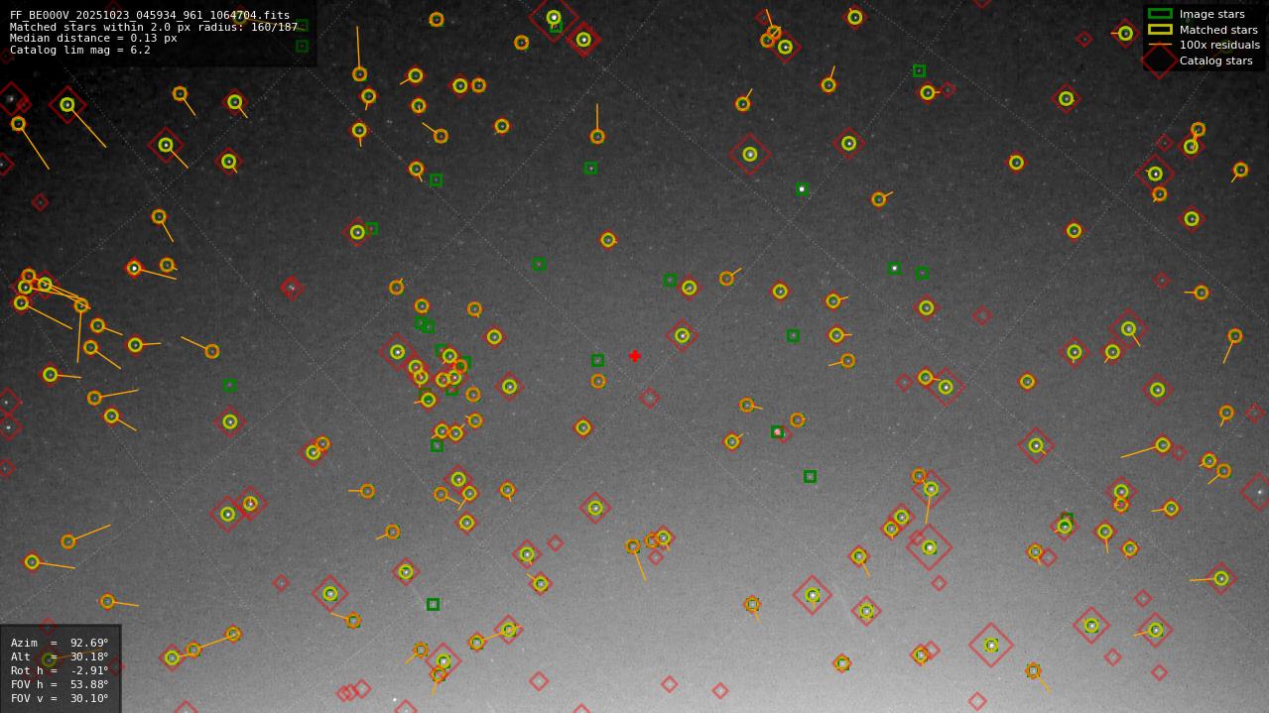Click the red diamond Catalog stars legend marker
The image size is (1269, 713).
1160,60
